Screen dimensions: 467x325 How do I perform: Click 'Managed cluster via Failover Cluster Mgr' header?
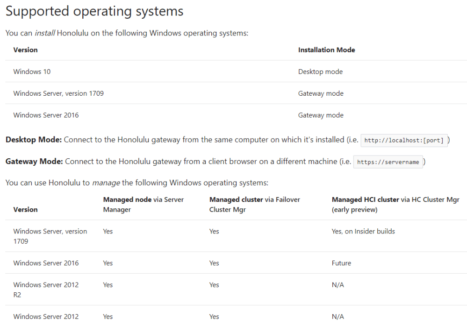point(254,205)
